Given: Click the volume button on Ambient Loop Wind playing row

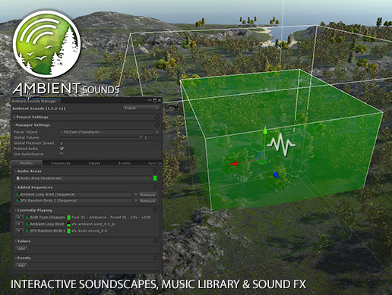Looking at the screenshot, I should pyautogui.click(x=19, y=224).
